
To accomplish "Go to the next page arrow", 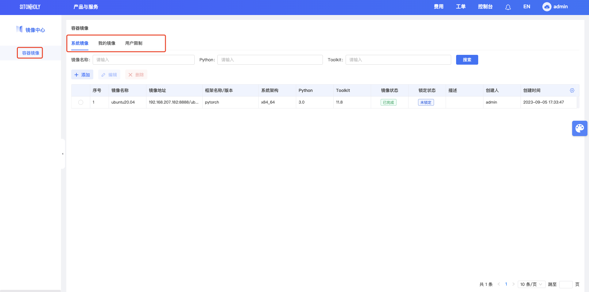I will click(x=513, y=284).
